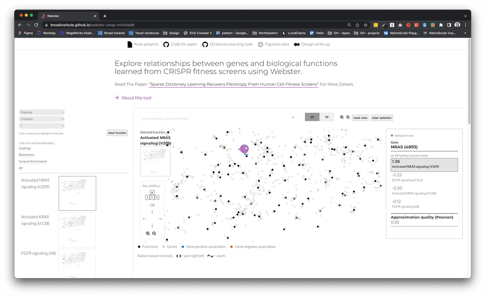Click the Activated KRAS signaling thumbnail
The width and height of the screenshot is (485, 297).
pos(77,230)
